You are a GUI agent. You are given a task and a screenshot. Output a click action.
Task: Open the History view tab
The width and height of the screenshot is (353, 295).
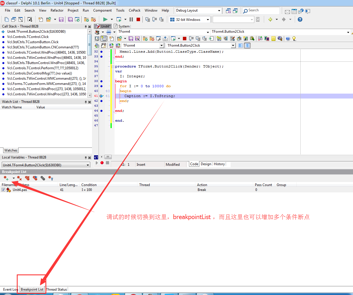tap(219, 164)
